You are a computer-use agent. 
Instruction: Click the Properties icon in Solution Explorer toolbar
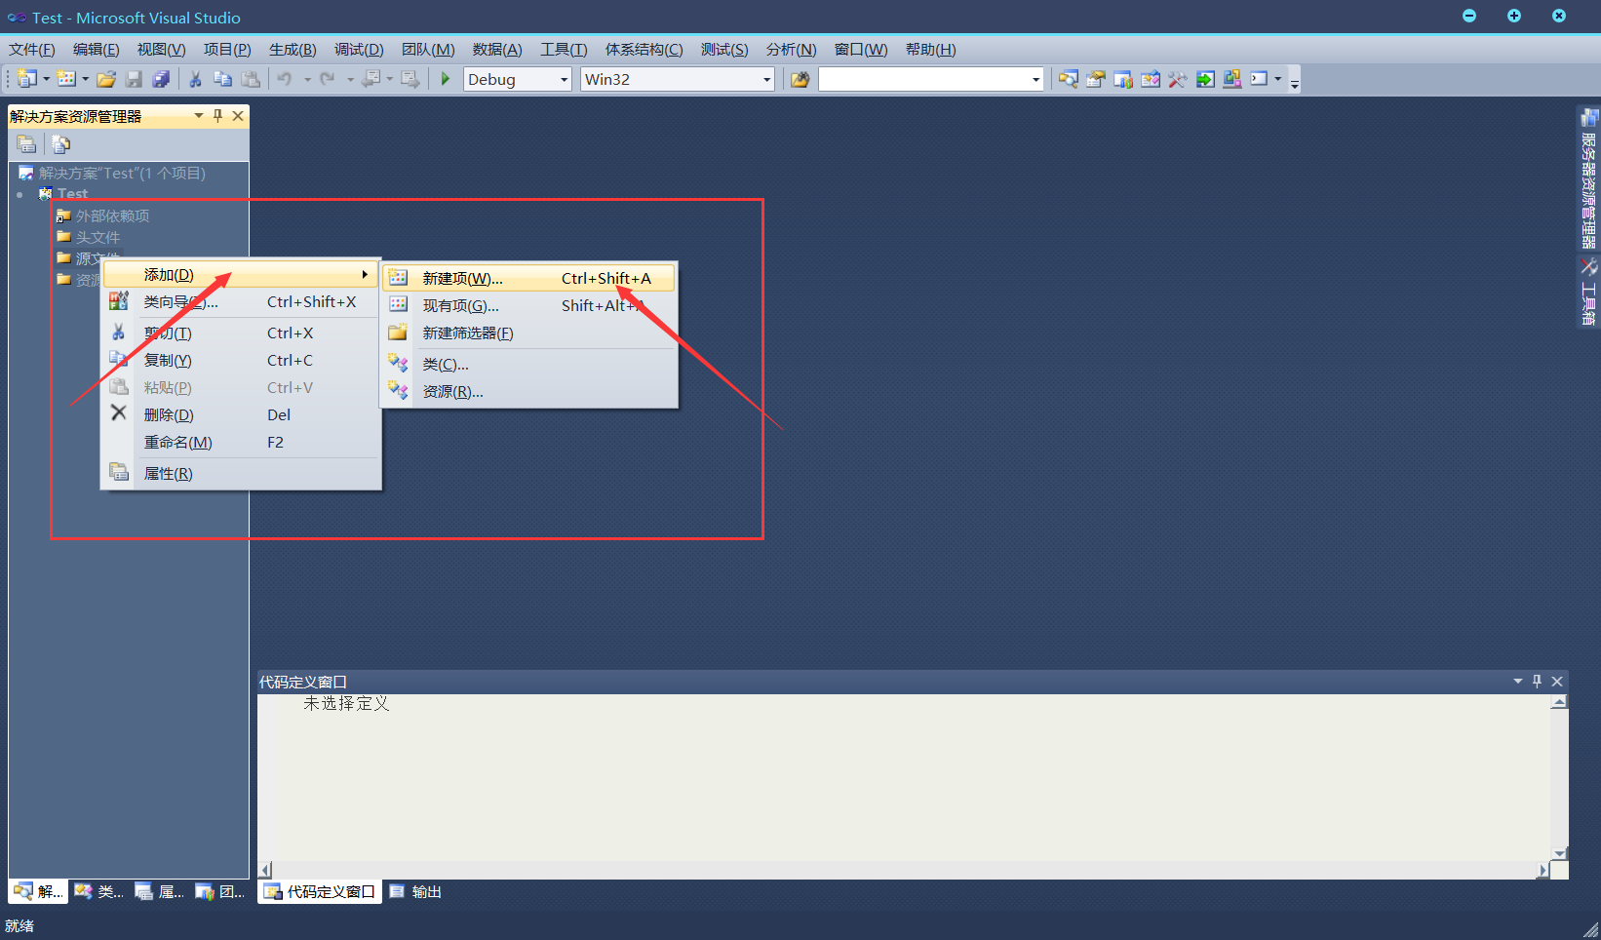[27, 144]
